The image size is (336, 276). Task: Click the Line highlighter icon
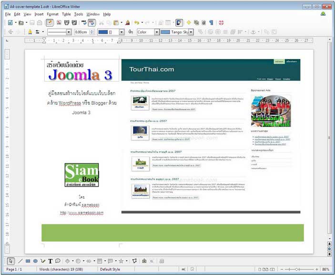tap(30, 32)
